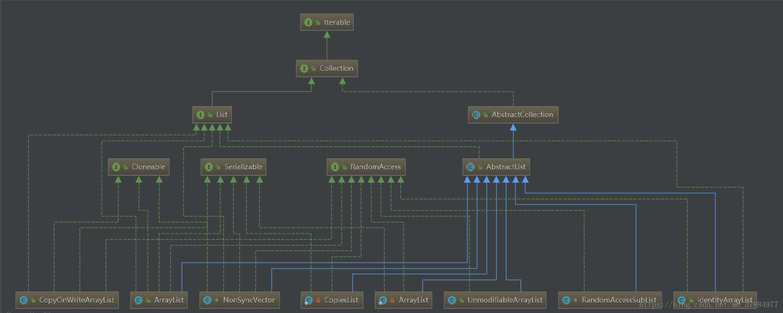Click the class icon on NonSyncVector
The height and width of the screenshot is (313, 783).
pyautogui.click(x=207, y=300)
